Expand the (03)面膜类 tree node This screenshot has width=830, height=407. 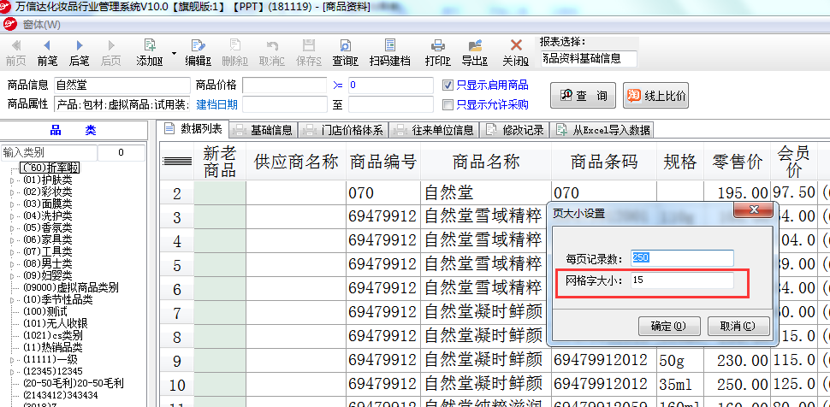tap(12, 204)
